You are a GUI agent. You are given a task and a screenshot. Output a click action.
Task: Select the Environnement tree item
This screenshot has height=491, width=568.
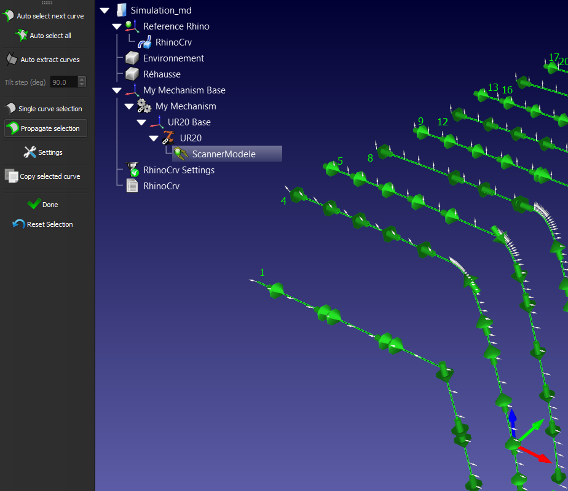pos(173,58)
